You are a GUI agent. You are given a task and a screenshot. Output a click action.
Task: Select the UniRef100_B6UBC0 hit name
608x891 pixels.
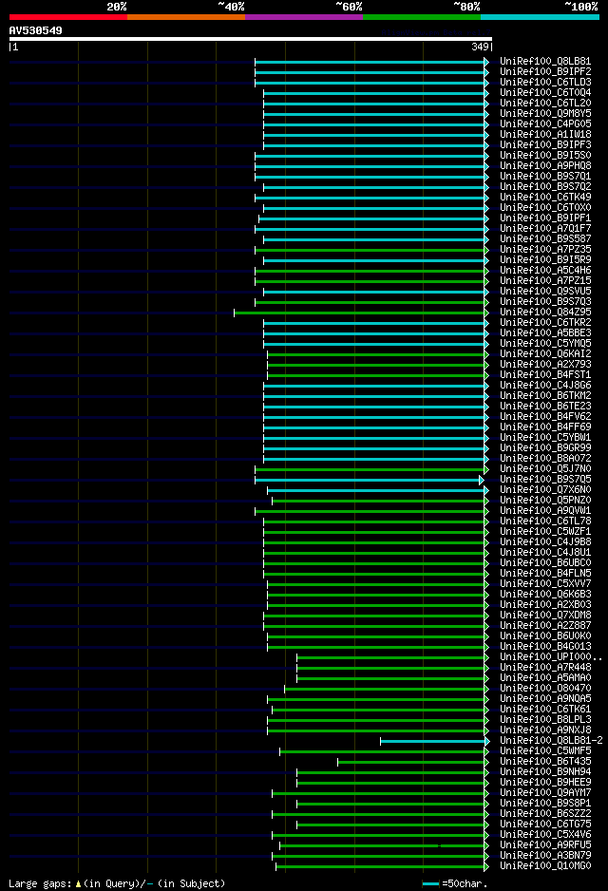click(545, 562)
